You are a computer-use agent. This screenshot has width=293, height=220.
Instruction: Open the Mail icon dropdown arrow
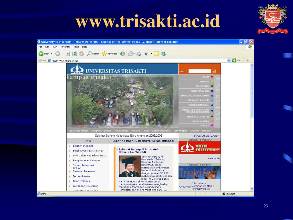[134, 54]
